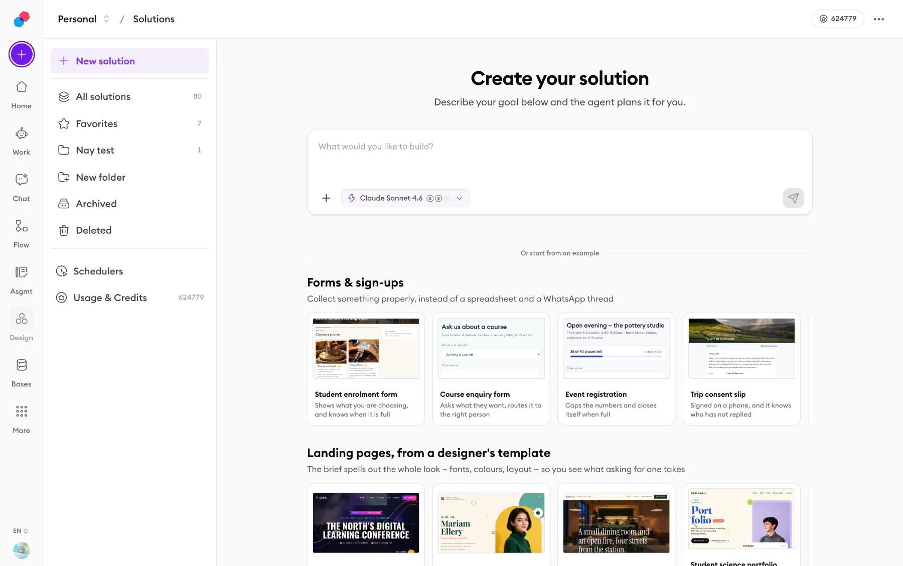Viewport: 903px width, 566px height.
Task: Open the Trip consent slip thumbnail
Action: pyautogui.click(x=741, y=348)
